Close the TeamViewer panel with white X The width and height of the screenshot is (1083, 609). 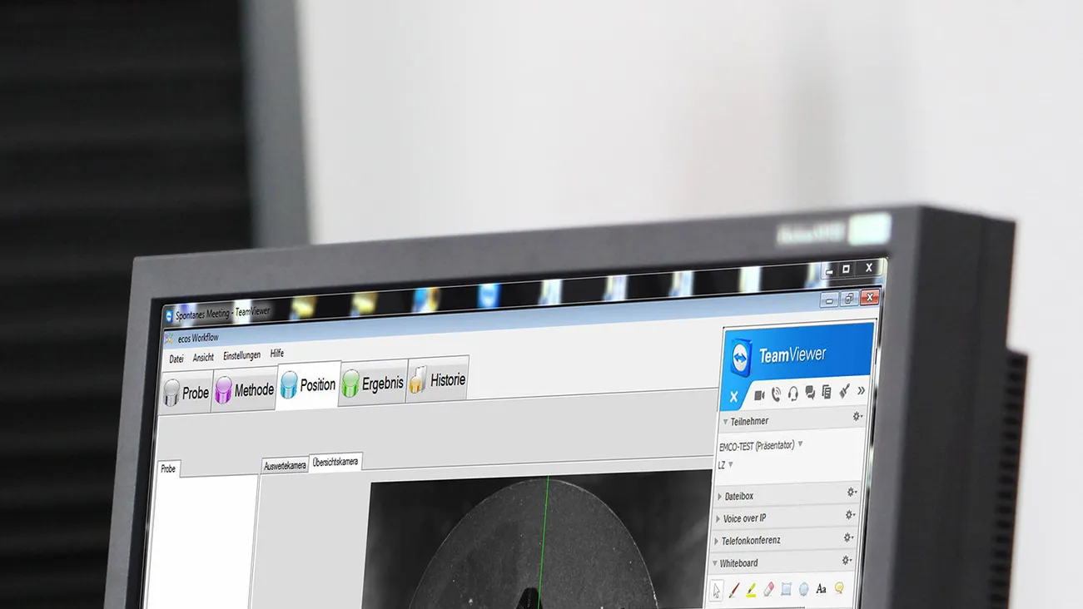(733, 397)
